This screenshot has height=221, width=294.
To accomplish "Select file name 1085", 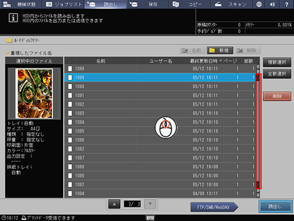I will tap(80, 131).
